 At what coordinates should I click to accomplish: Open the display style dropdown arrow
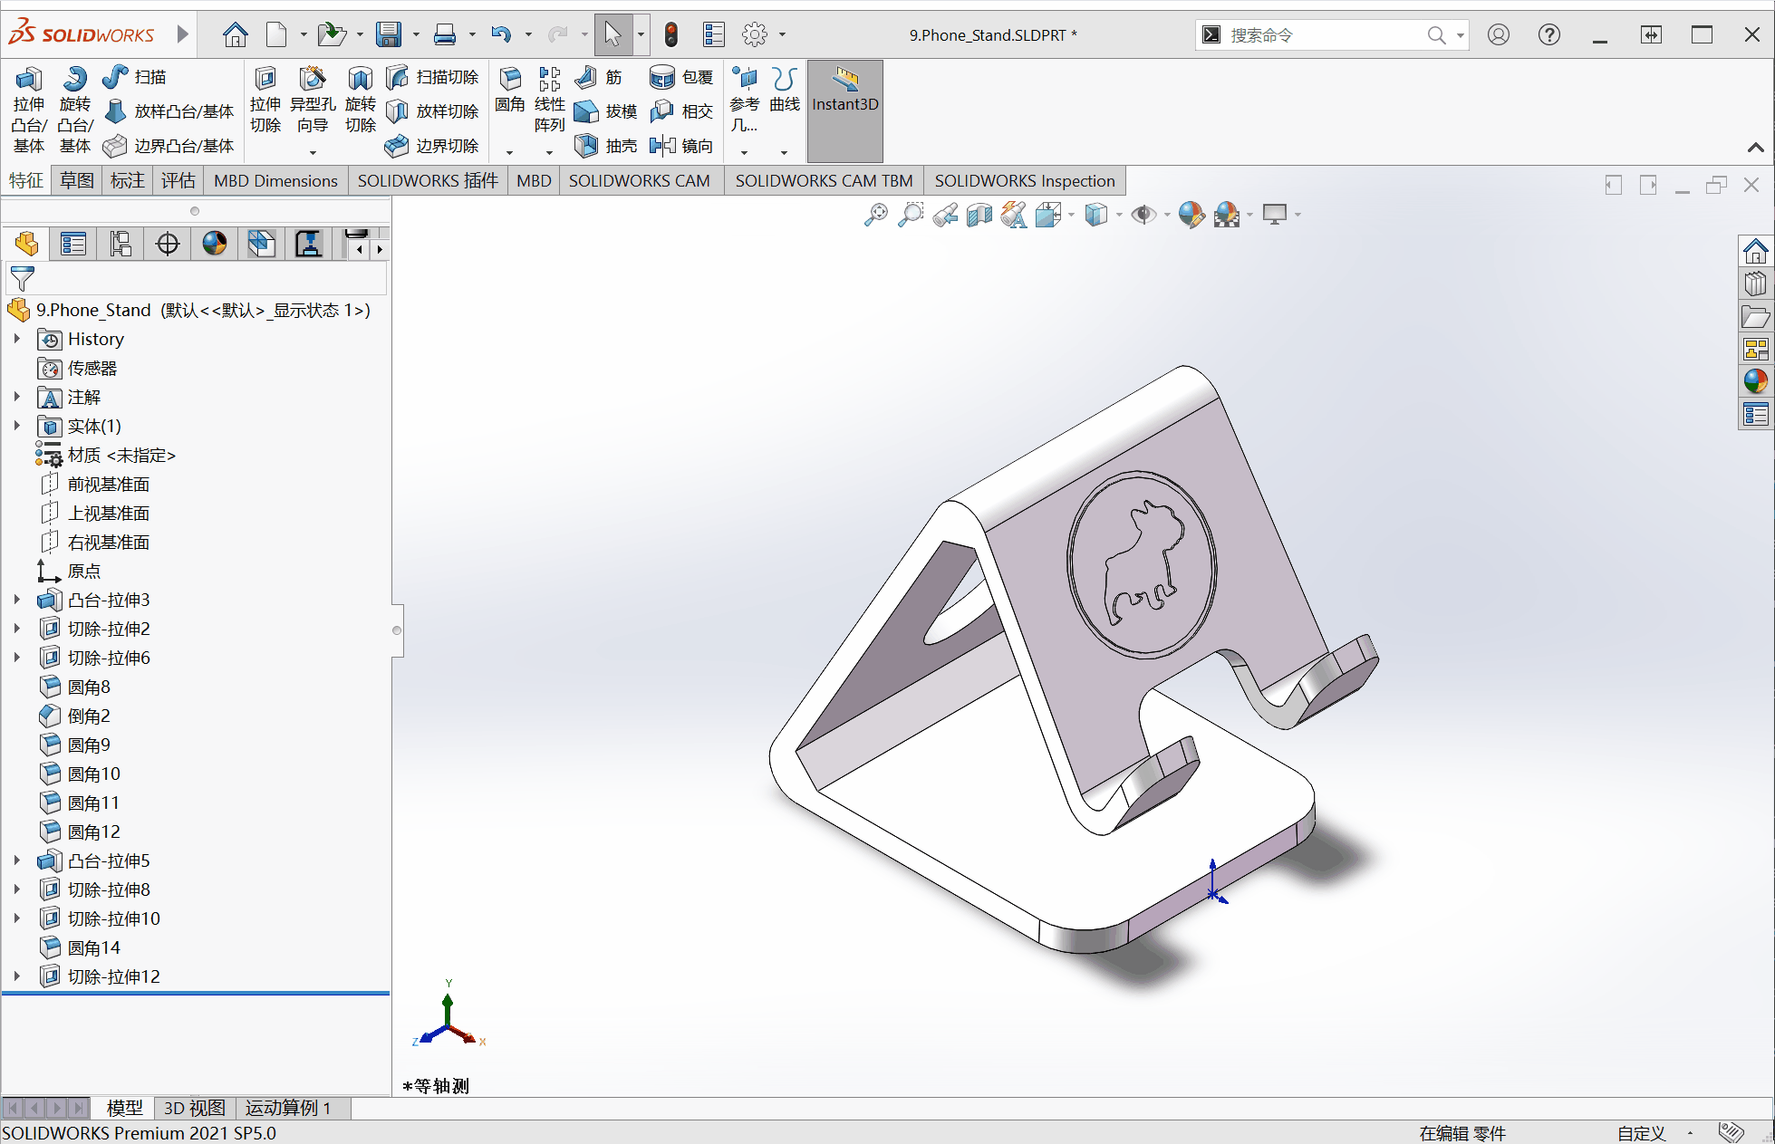click(1119, 216)
